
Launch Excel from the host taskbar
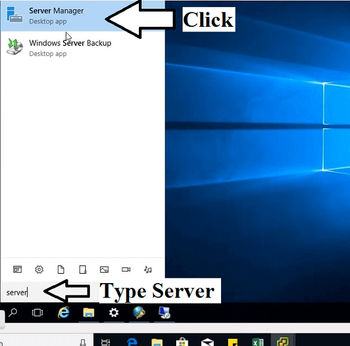point(258,342)
